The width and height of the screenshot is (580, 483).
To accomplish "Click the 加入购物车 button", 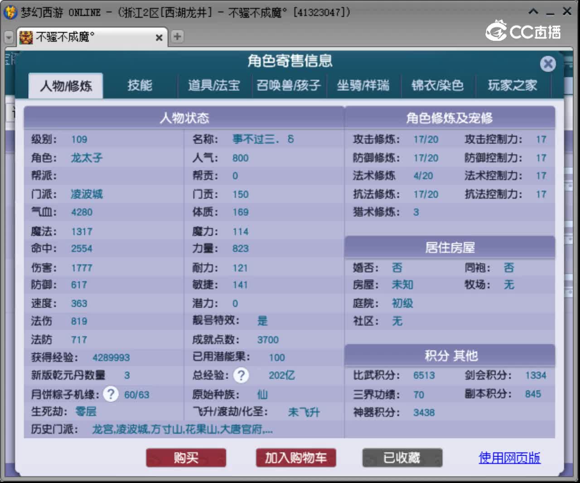I will [296, 458].
